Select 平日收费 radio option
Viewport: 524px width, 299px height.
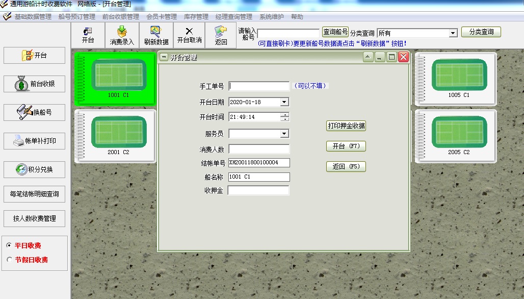coord(9,245)
